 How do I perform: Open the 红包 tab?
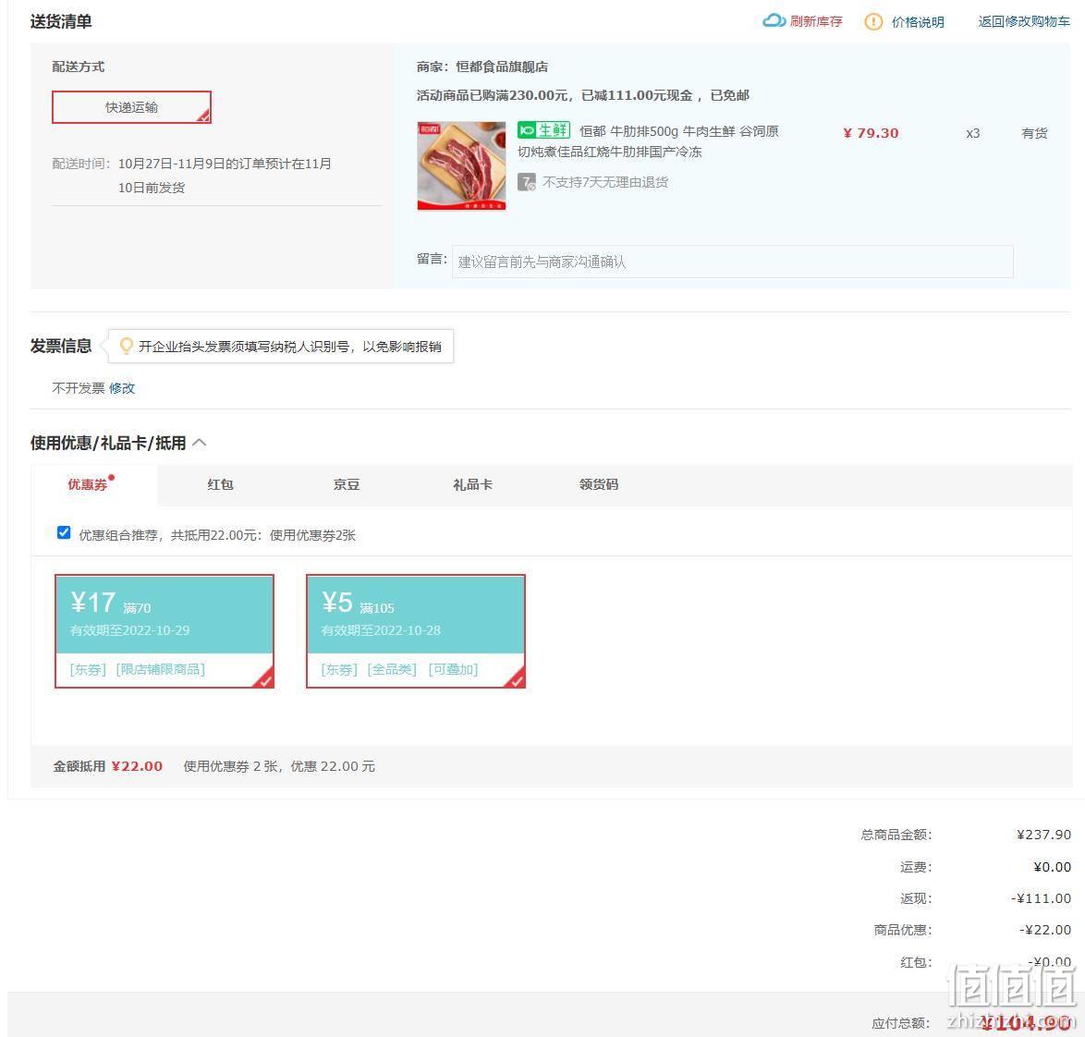click(x=220, y=484)
